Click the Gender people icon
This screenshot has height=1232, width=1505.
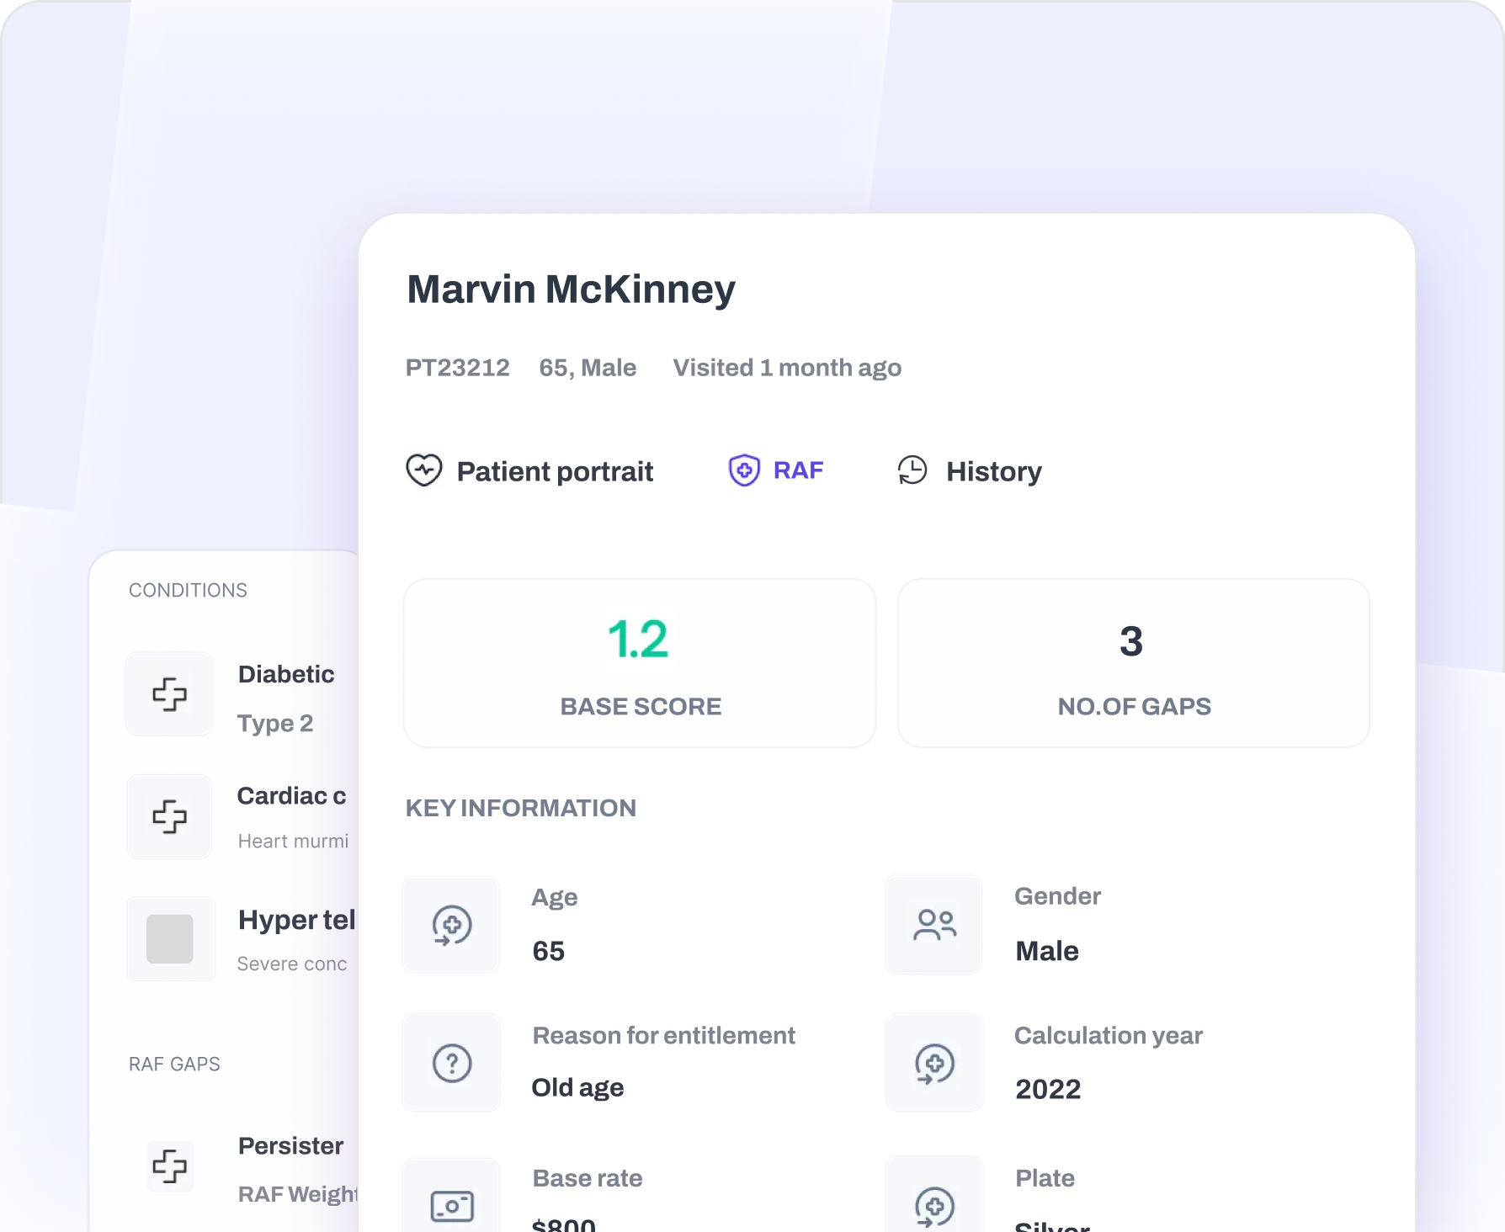[934, 925]
